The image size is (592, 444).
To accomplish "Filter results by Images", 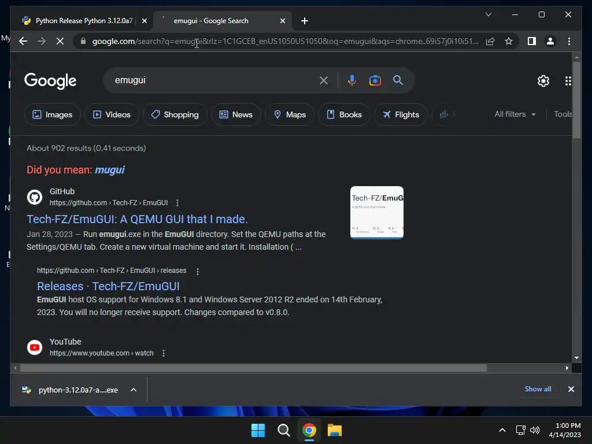I will coord(53,114).
